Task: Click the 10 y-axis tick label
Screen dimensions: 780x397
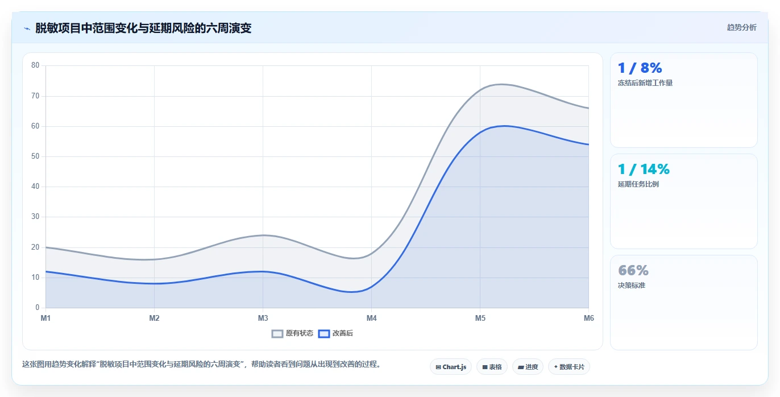Action: pyautogui.click(x=35, y=278)
